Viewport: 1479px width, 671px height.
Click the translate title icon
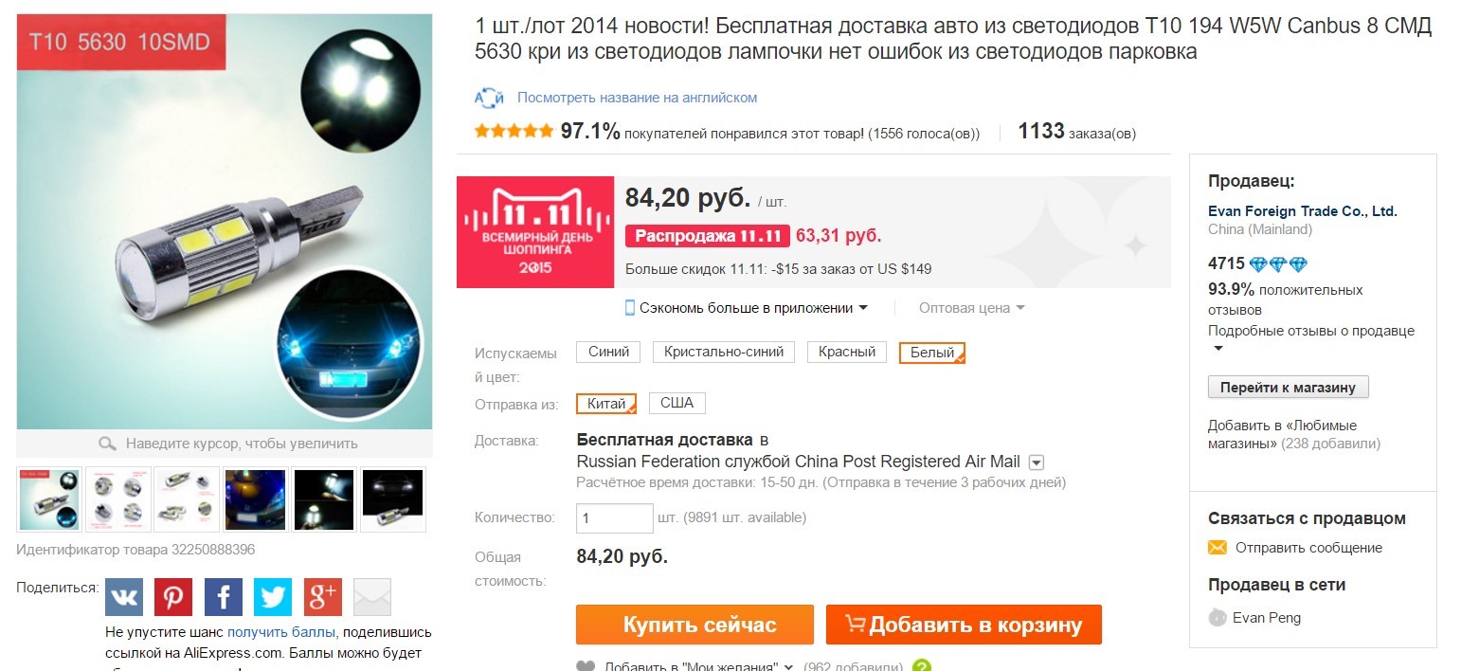point(489,98)
